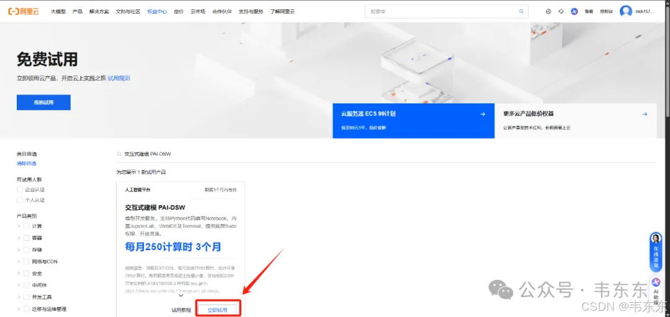Open the purple AI assistant icon in the header
Screen dimensions: 670x317
pos(574,12)
